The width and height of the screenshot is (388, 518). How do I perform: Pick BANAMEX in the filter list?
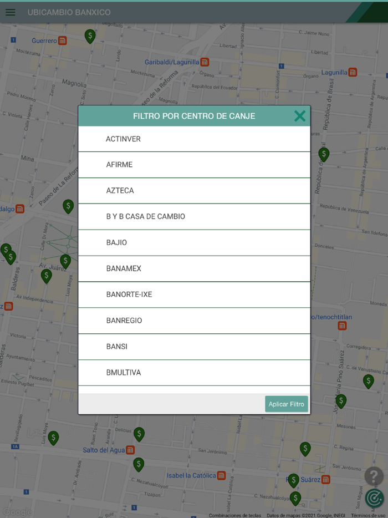(194, 268)
